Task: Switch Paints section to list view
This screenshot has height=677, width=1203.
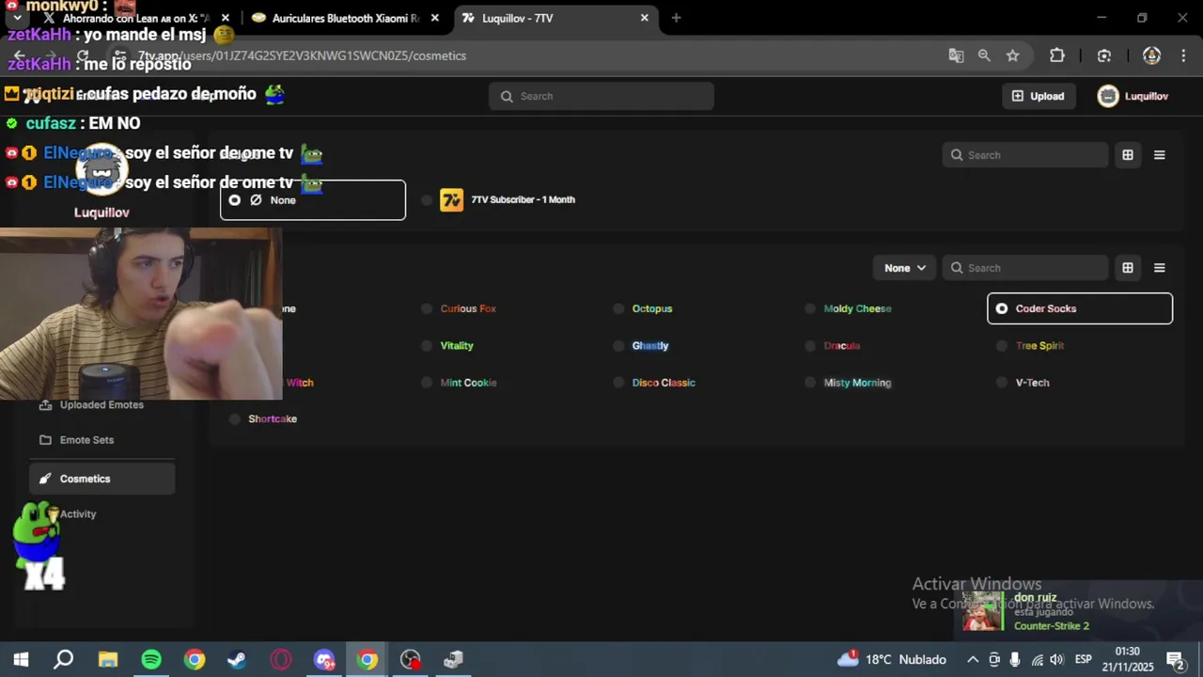Action: tap(1160, 268)
